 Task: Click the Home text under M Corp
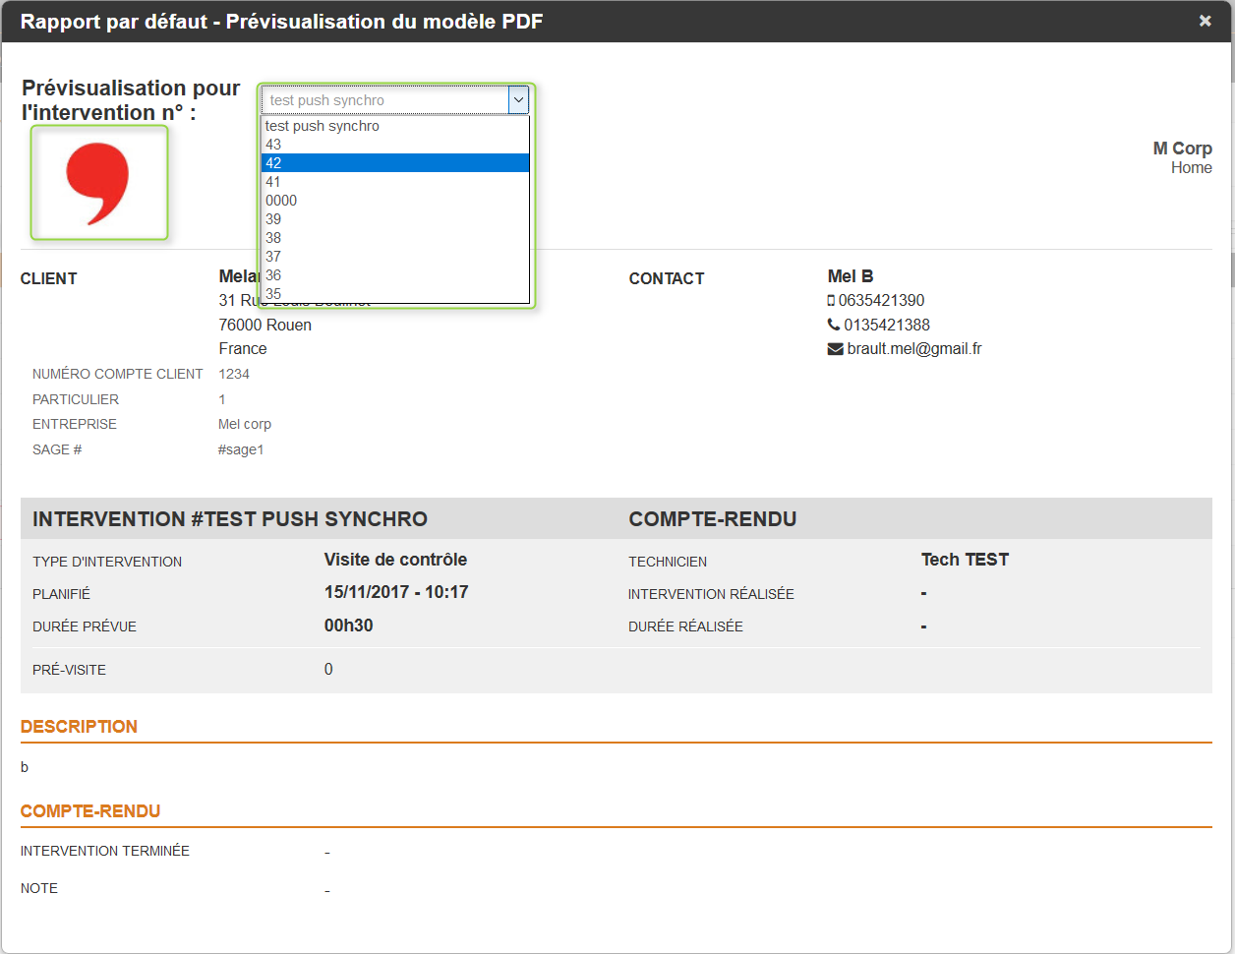click(x=1192, y=168)
